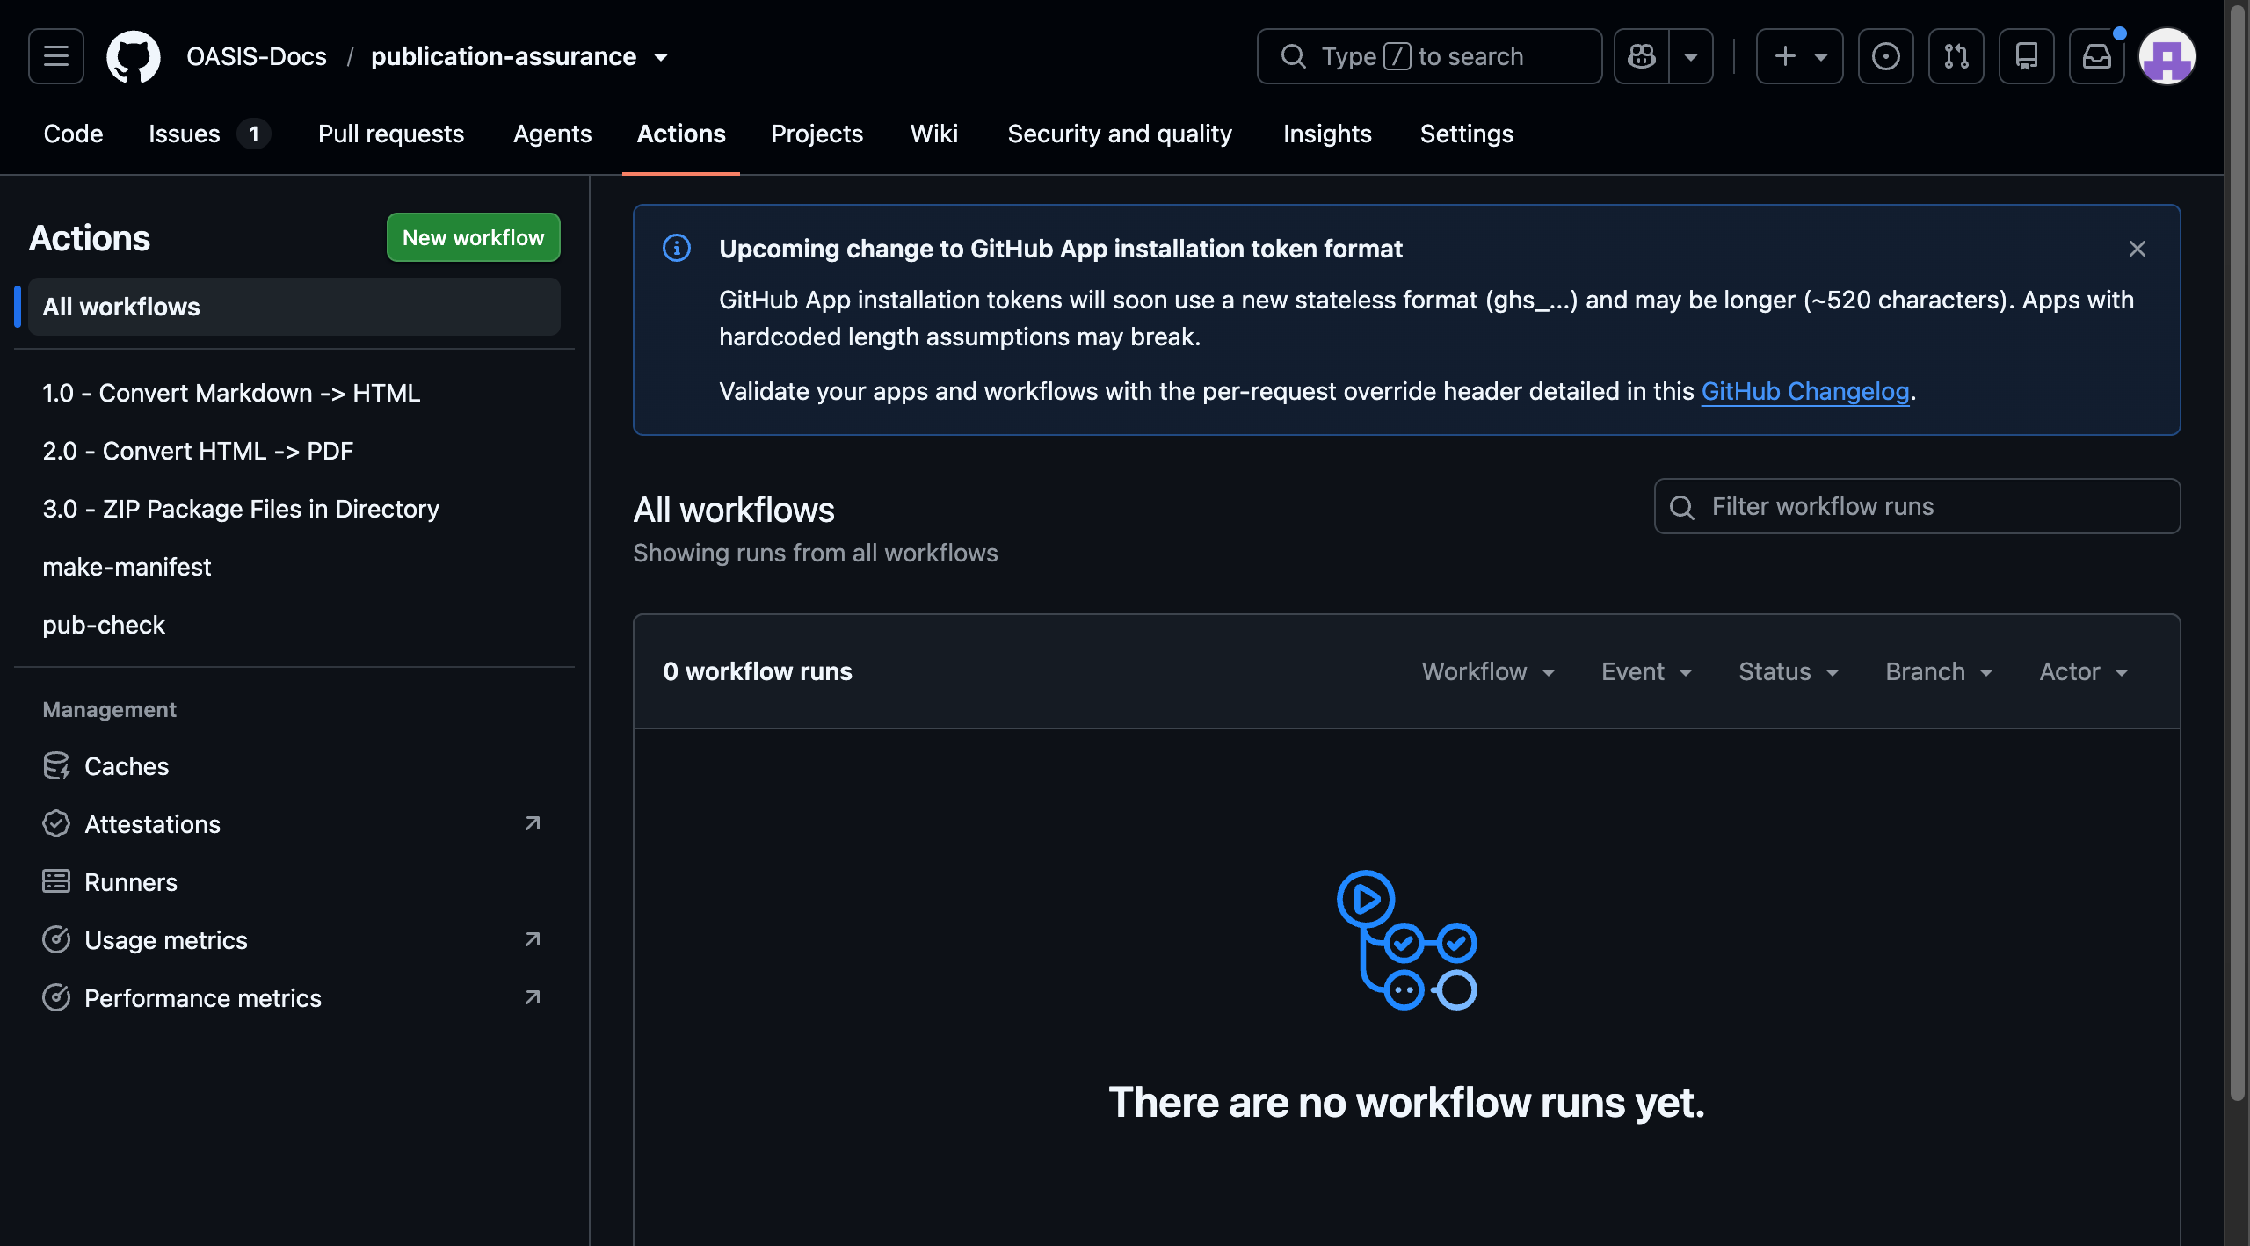Image resolution: width=2250 pixels, height=1246 pixels.
Task: Switch to the Pull requests tab
Action: tap(391, 134)
